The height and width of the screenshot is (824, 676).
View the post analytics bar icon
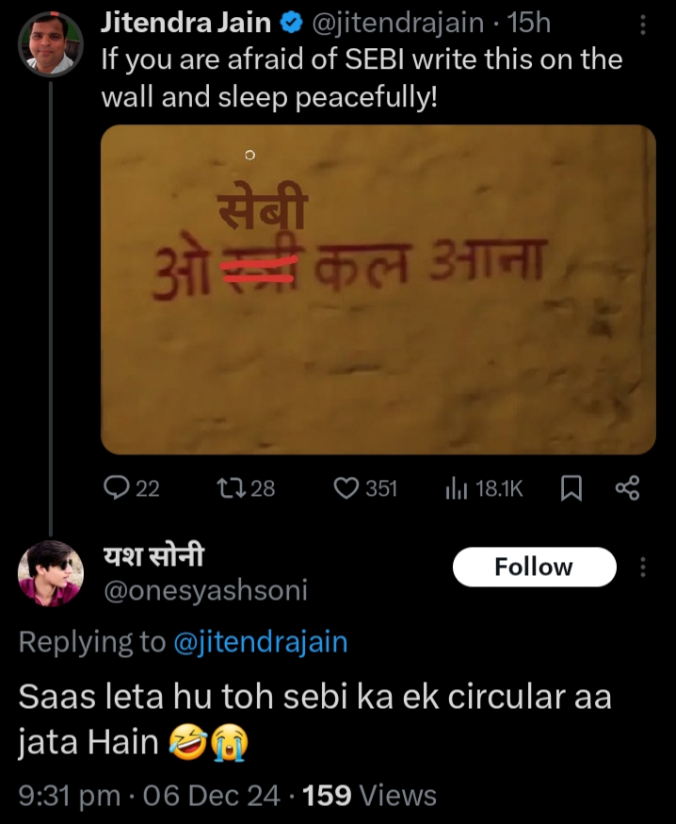(457, 487)
